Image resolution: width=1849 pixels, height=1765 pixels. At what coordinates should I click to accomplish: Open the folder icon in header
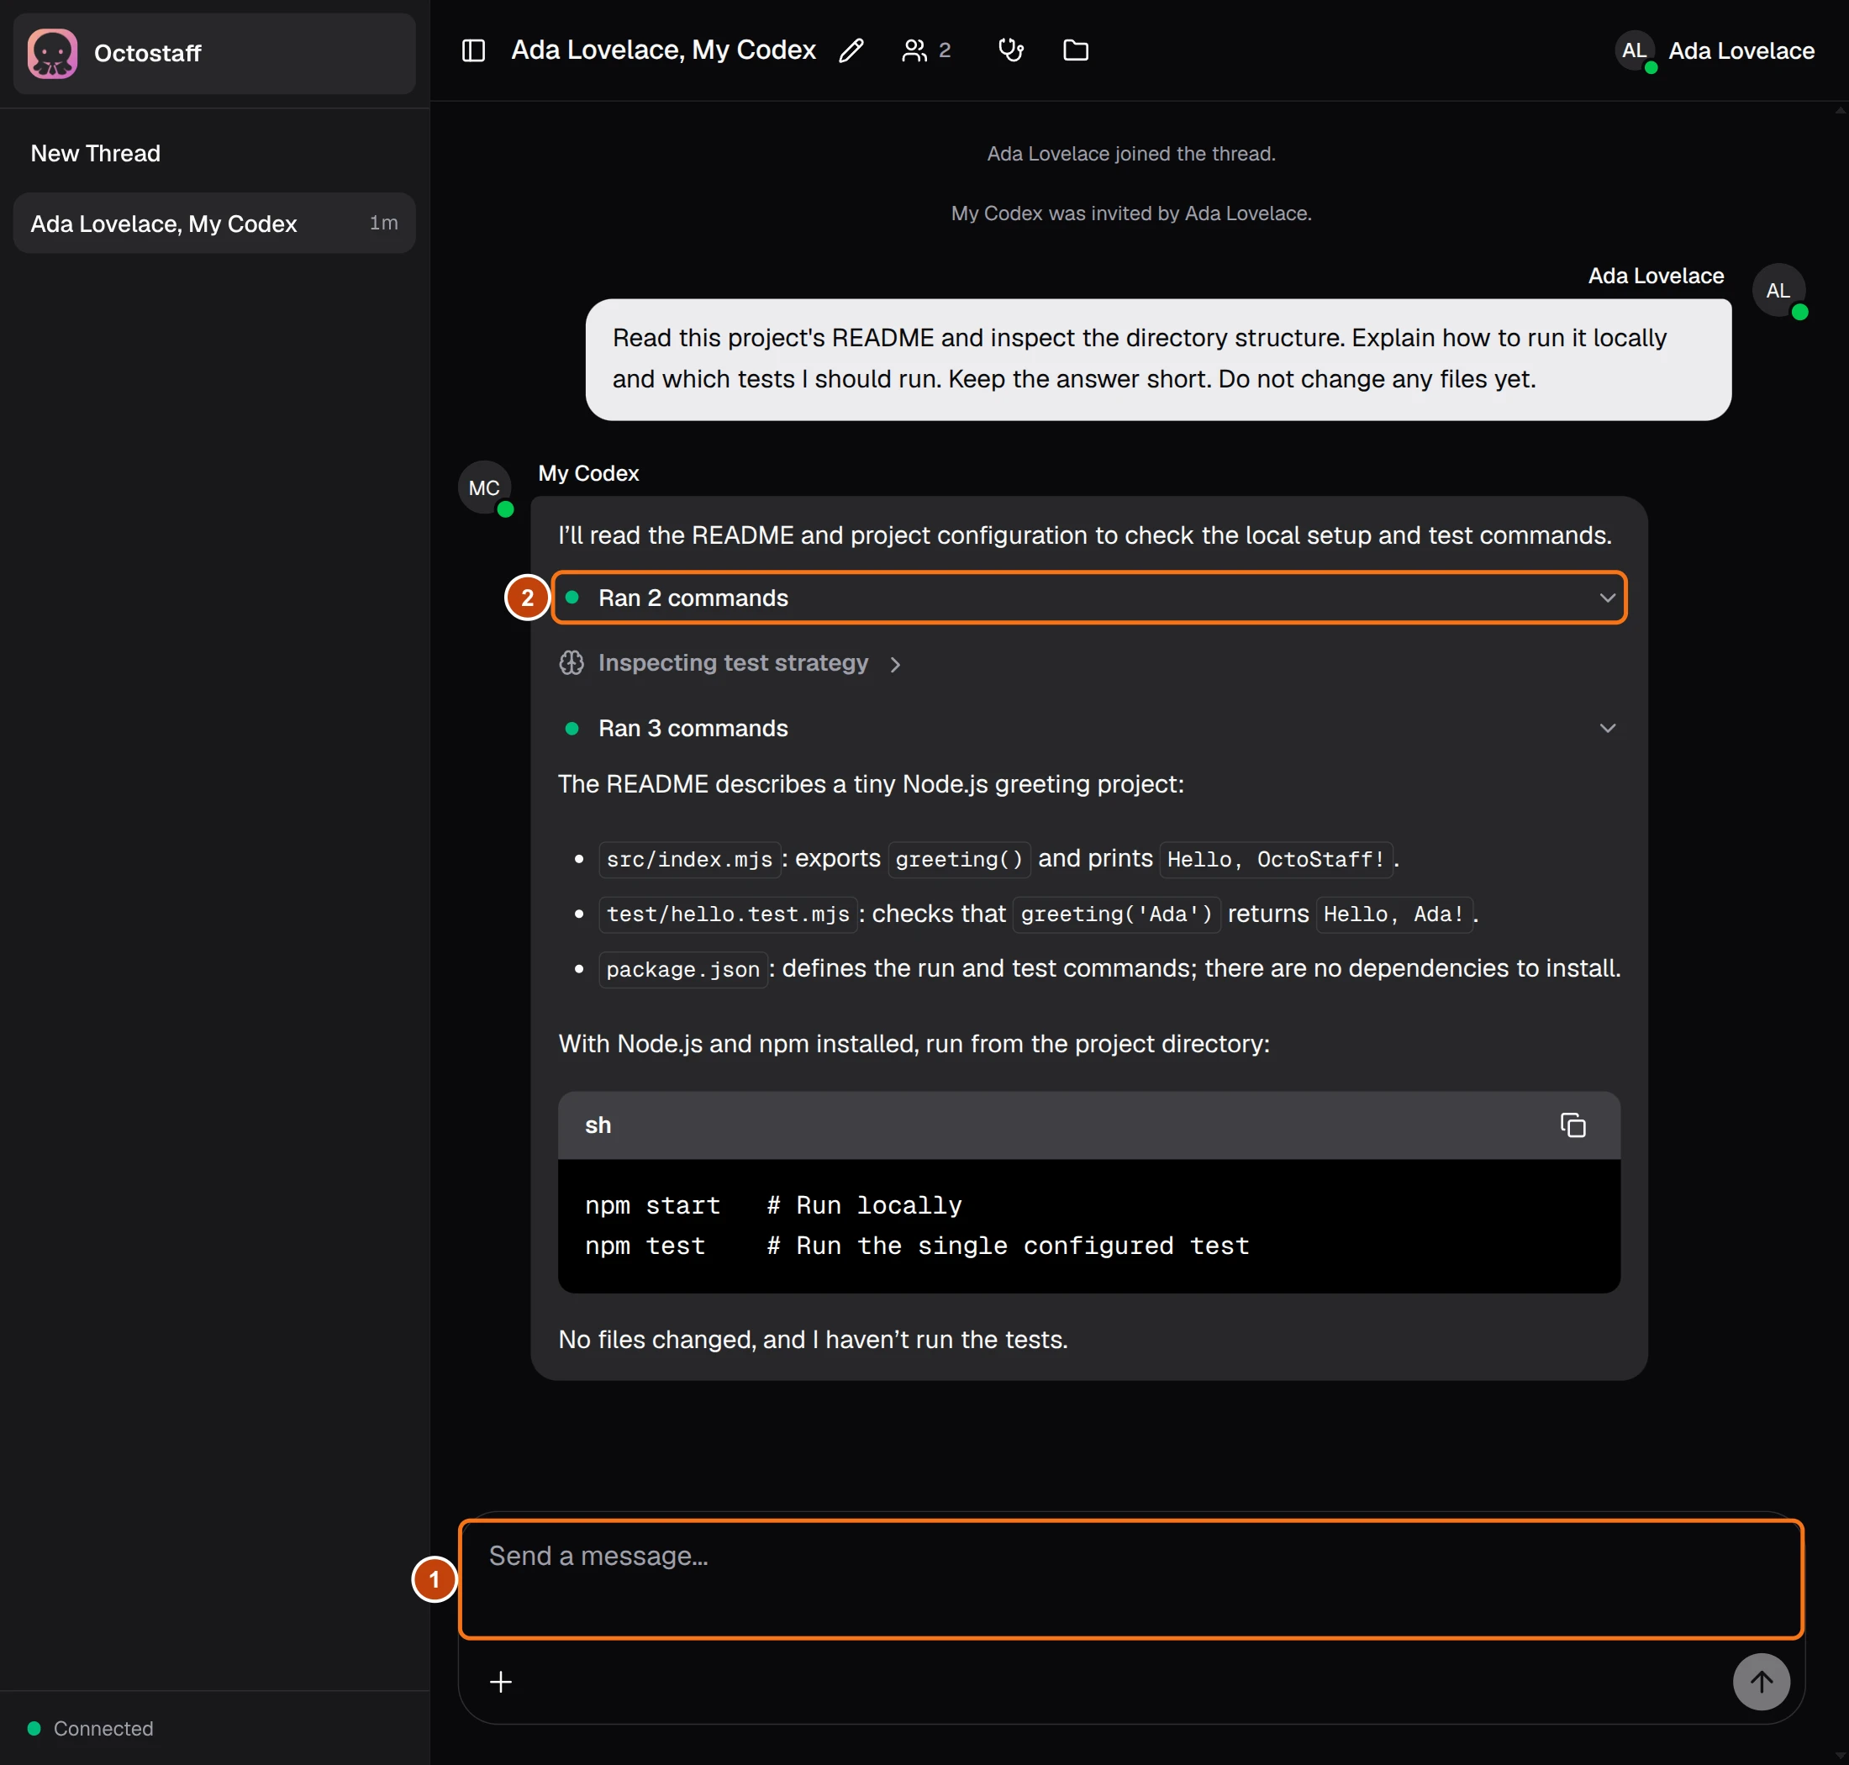(1076, 50)
